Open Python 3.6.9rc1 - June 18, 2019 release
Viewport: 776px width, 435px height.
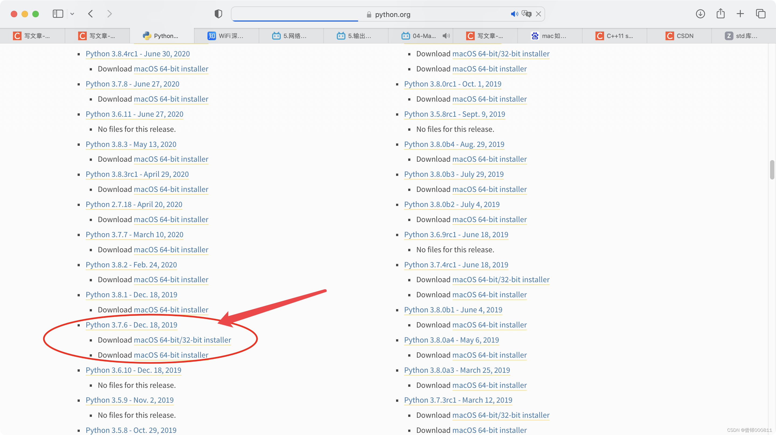point(456,234)
